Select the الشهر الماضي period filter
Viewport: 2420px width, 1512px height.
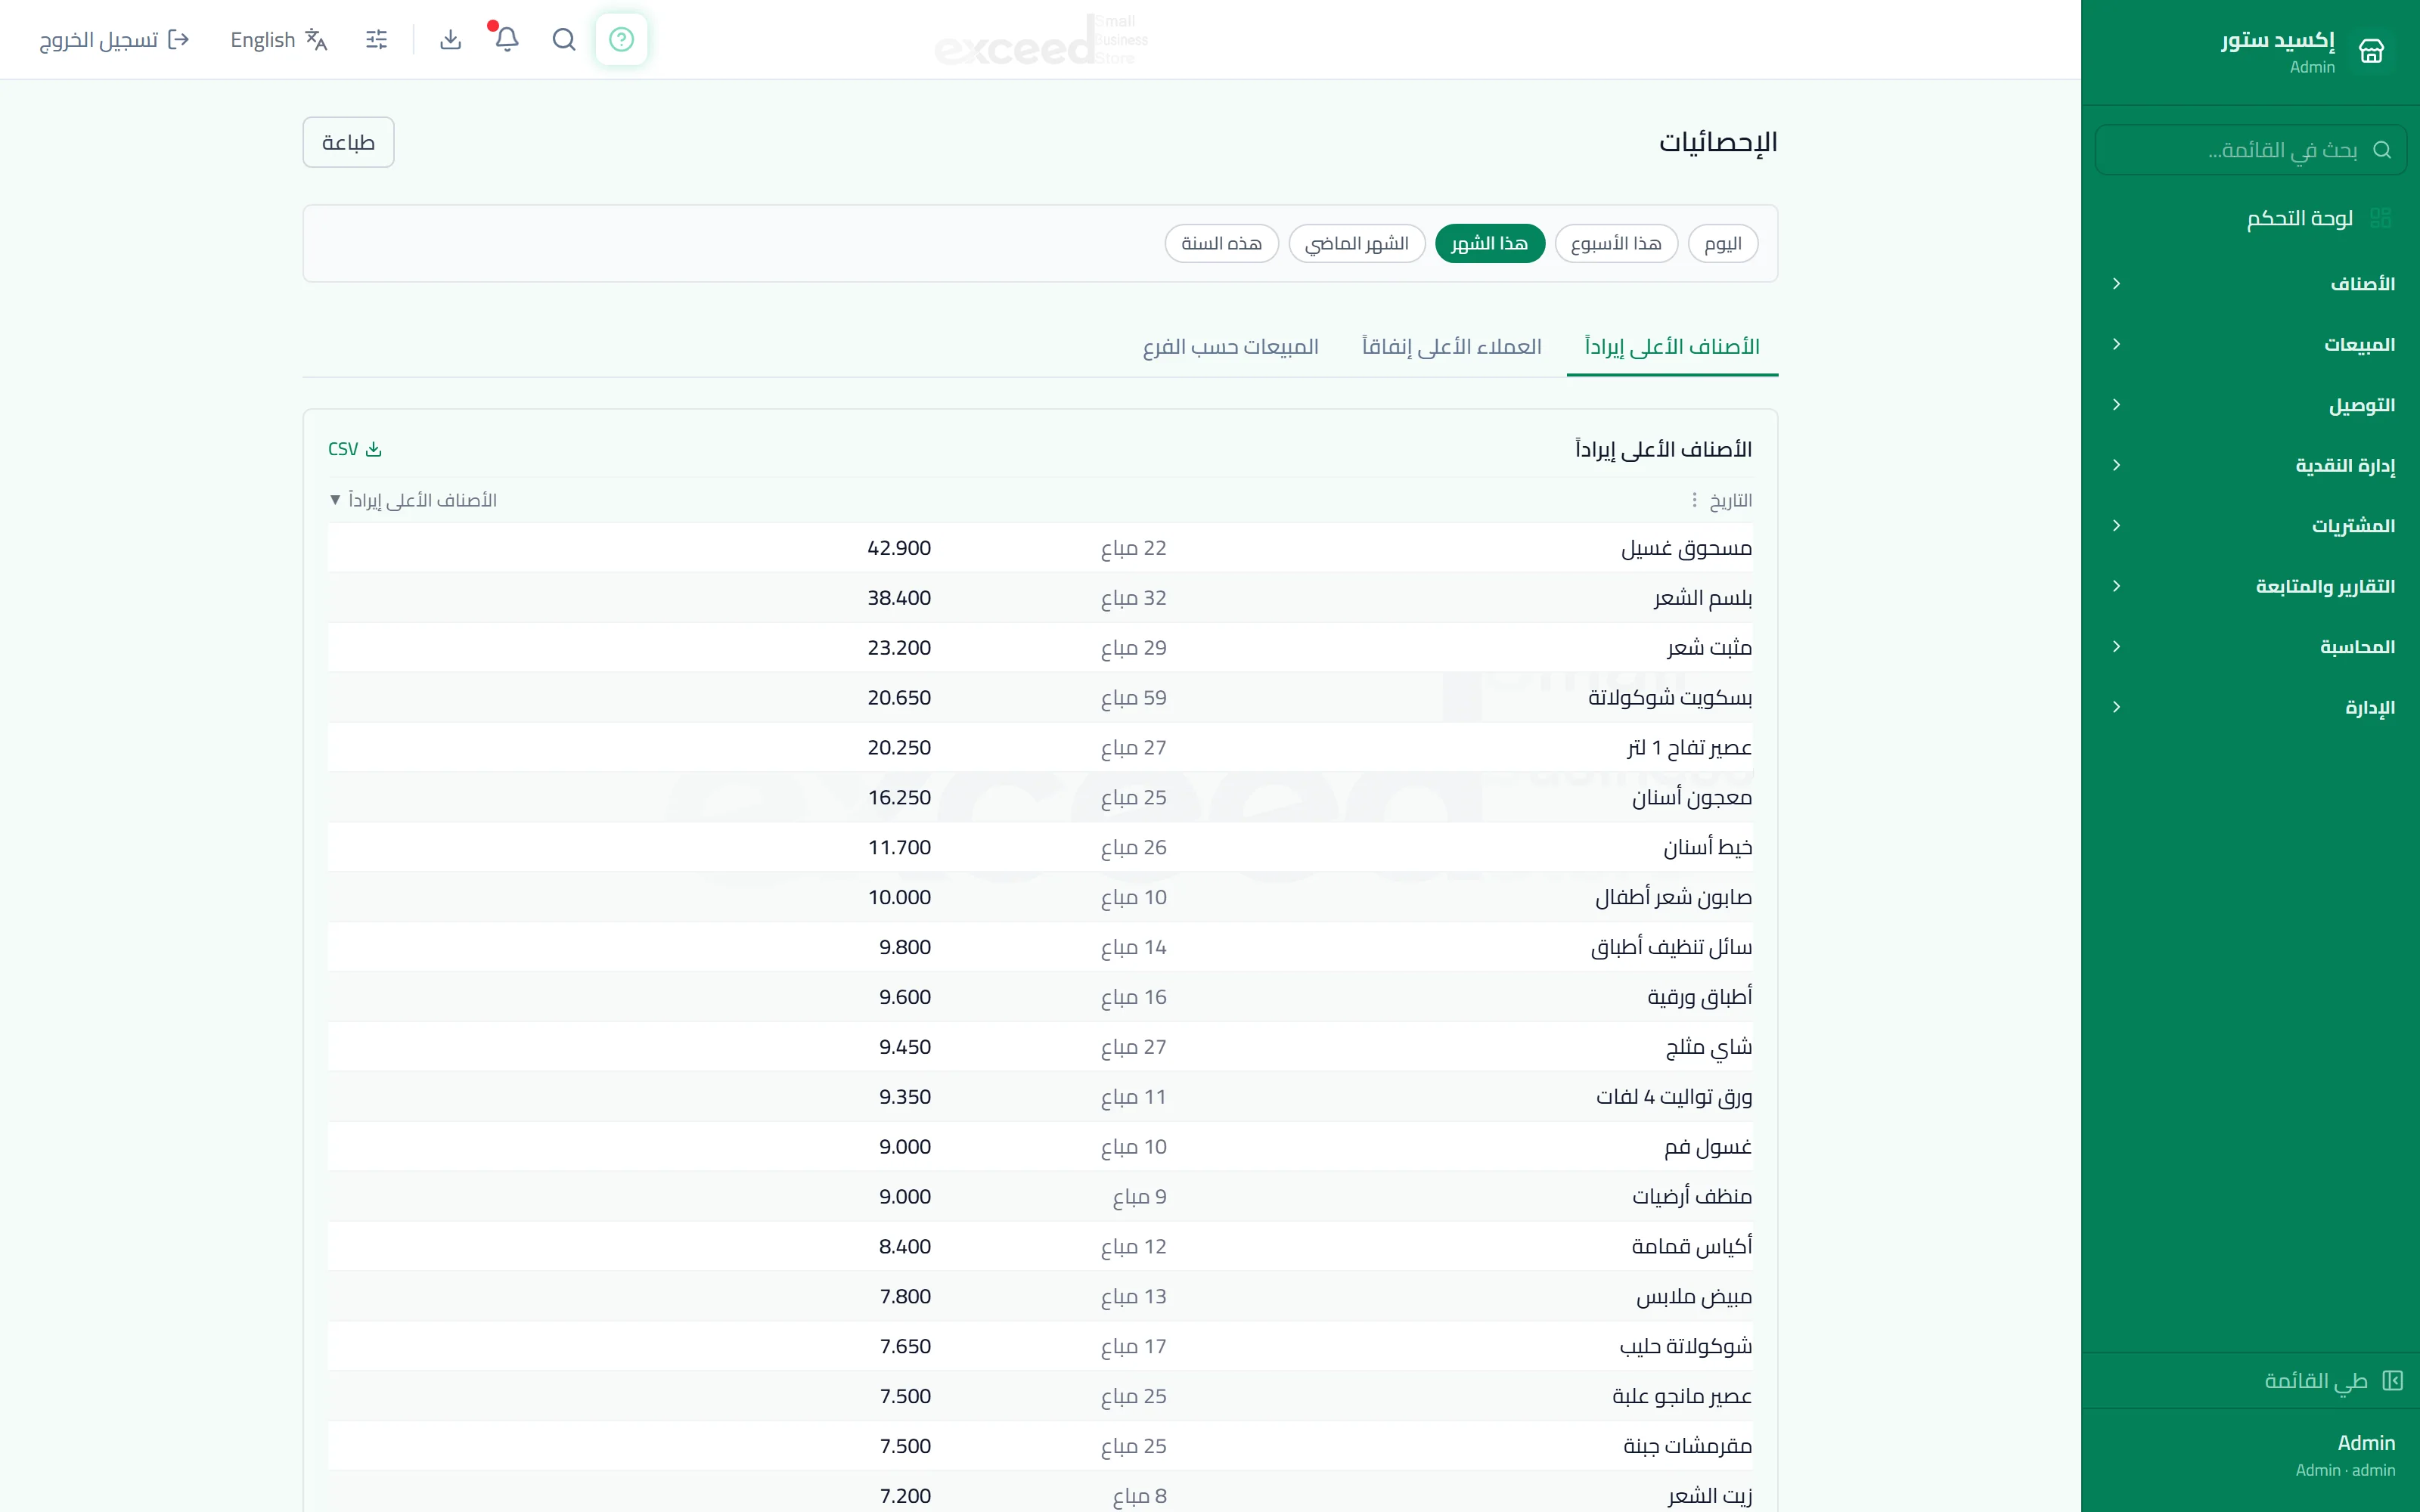pyautogui.click(x=1356, y=243)
